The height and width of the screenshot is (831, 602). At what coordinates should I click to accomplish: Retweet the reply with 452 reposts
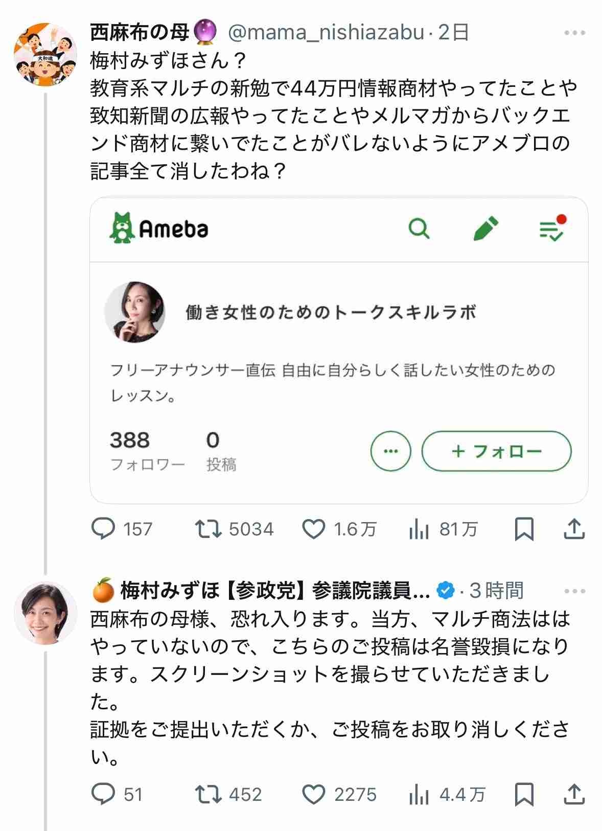(209, 794)
